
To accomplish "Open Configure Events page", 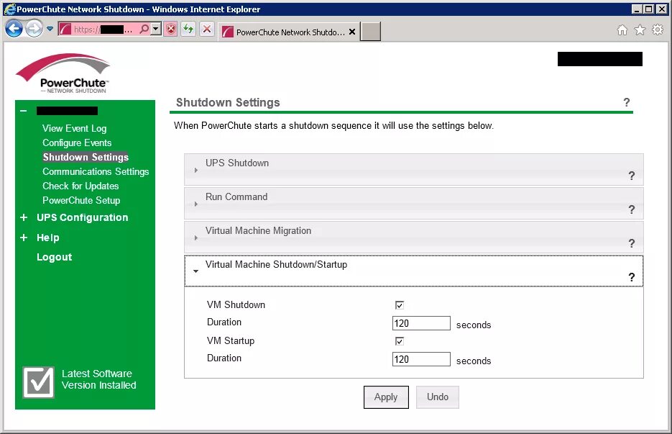I will click(x=77, y=143).
